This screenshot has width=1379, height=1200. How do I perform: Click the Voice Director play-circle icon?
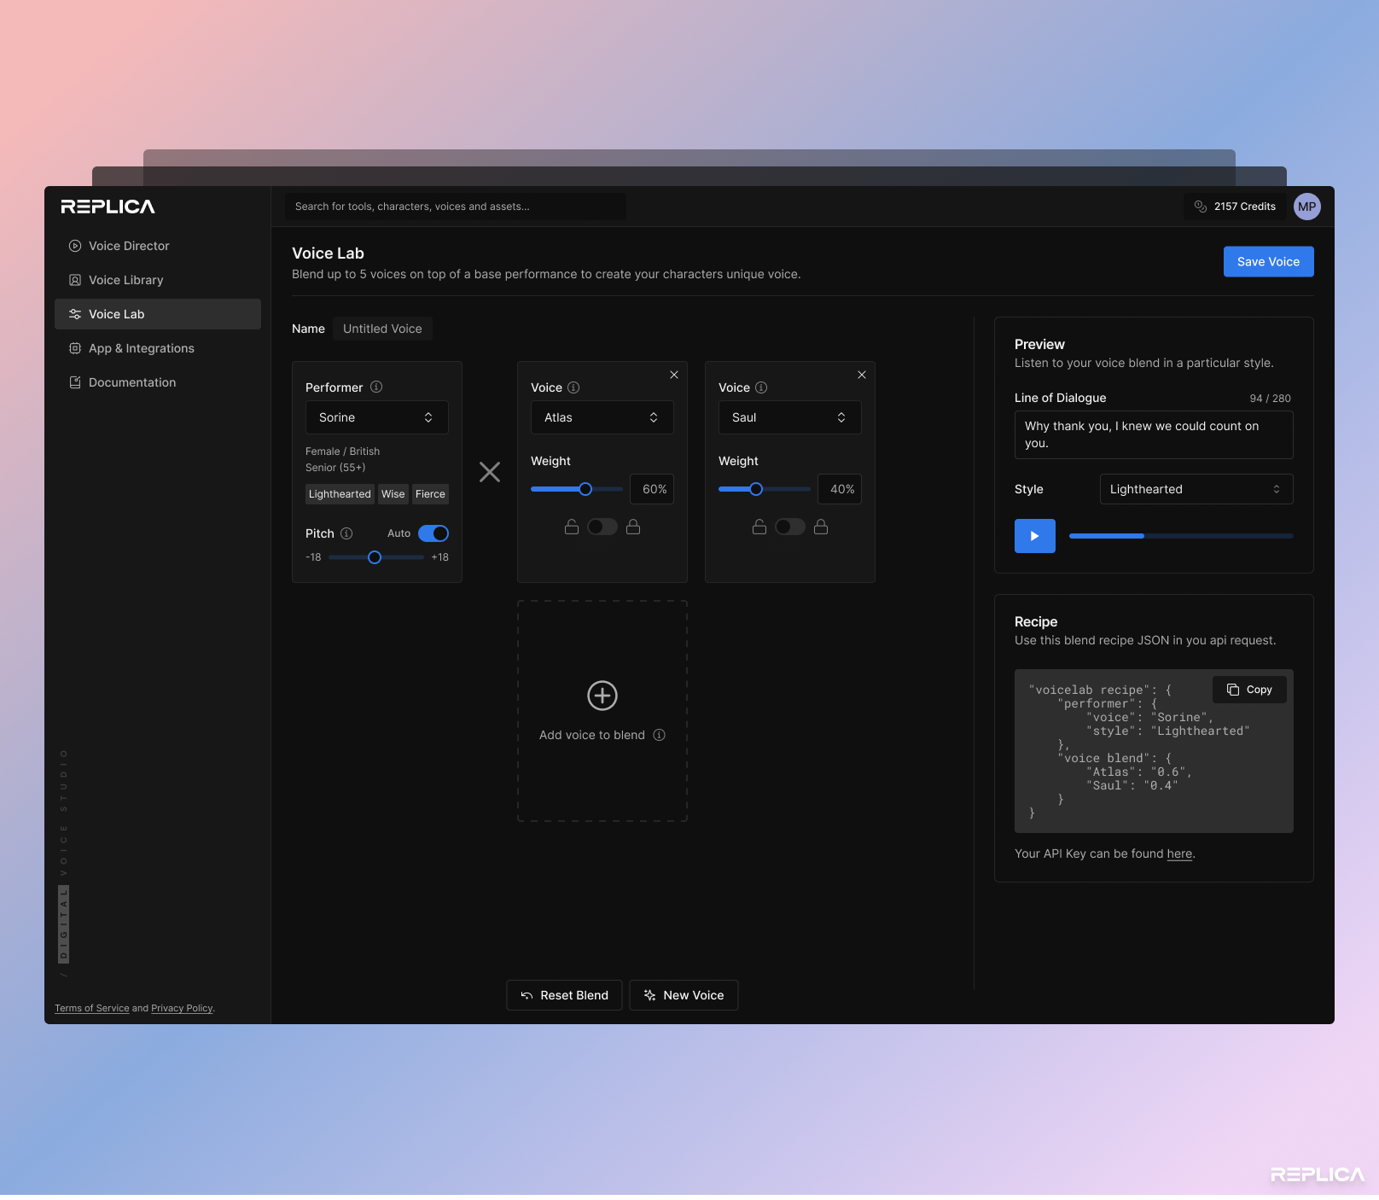point(75,246)
